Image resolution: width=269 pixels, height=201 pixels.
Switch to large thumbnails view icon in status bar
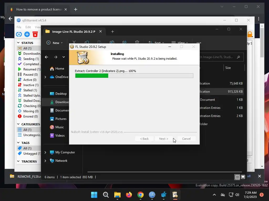pyautogui.click(x=243, y=177)
